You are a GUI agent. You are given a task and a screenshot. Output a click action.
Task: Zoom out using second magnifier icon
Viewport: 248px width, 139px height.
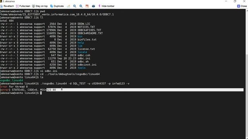pos(81,6)
